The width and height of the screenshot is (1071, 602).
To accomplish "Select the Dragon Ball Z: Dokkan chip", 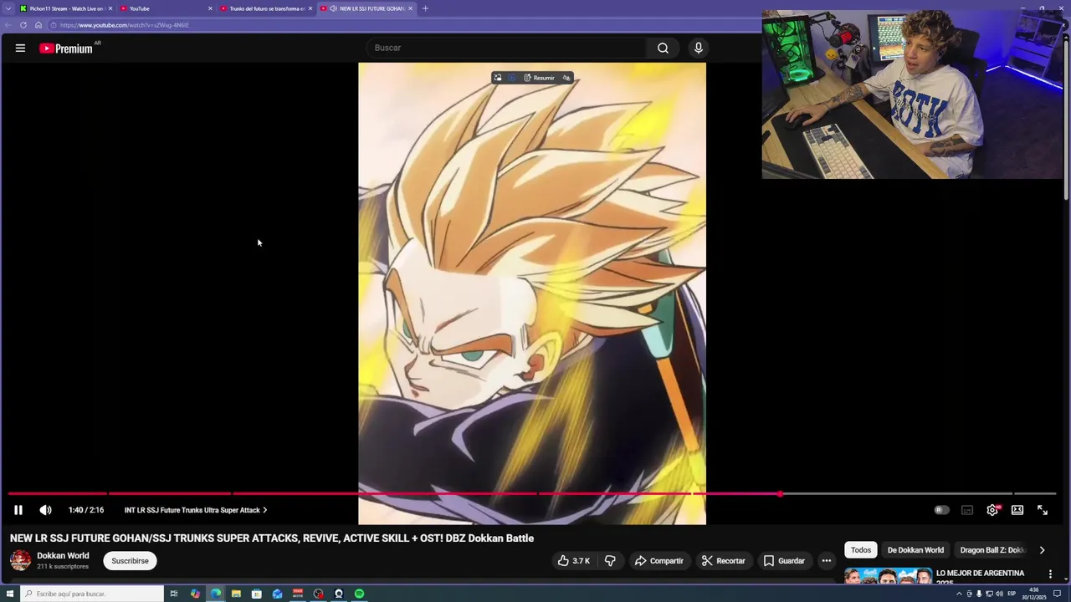I will (x=992, y=550).
